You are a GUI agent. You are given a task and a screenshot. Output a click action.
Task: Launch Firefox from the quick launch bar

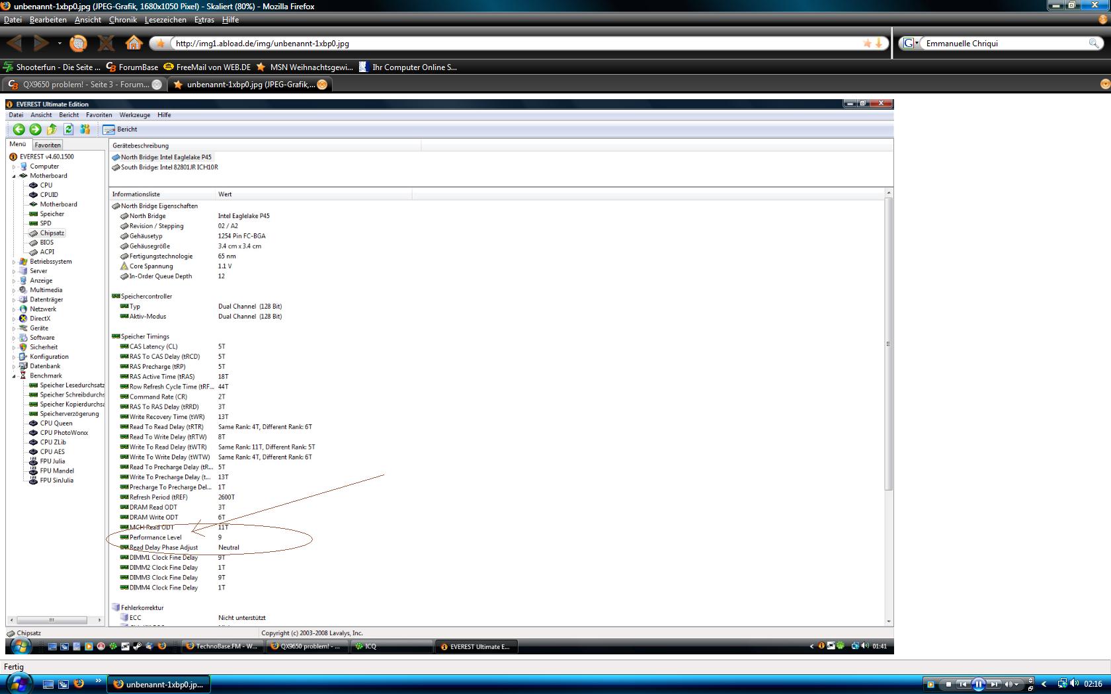click(79, 684)
